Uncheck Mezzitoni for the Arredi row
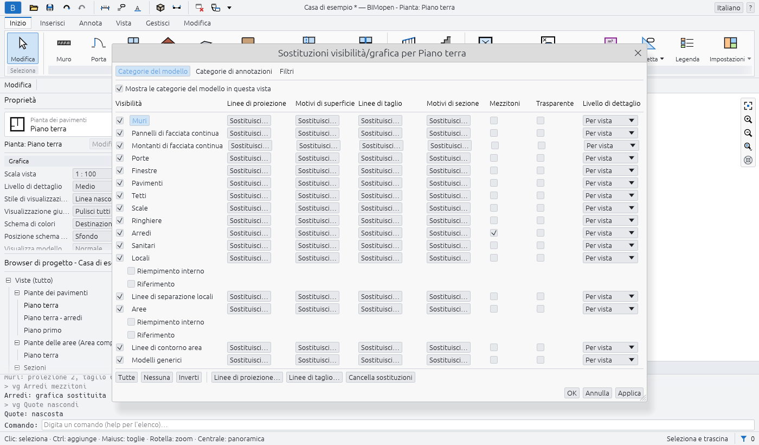 (494, 233)
